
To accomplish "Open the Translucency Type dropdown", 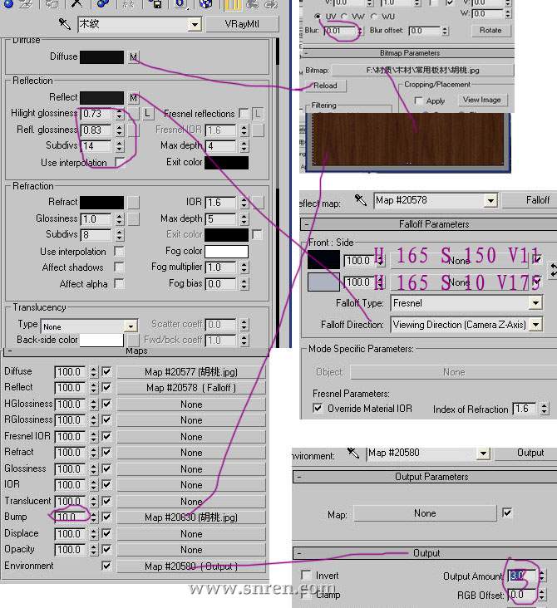I will [x=131, y=326].
